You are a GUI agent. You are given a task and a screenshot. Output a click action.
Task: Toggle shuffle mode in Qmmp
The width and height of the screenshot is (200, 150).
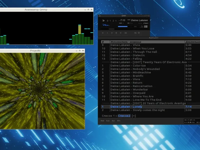coord(135,33)
